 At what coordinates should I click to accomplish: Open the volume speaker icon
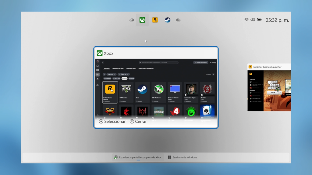click(x=253, y=20)
